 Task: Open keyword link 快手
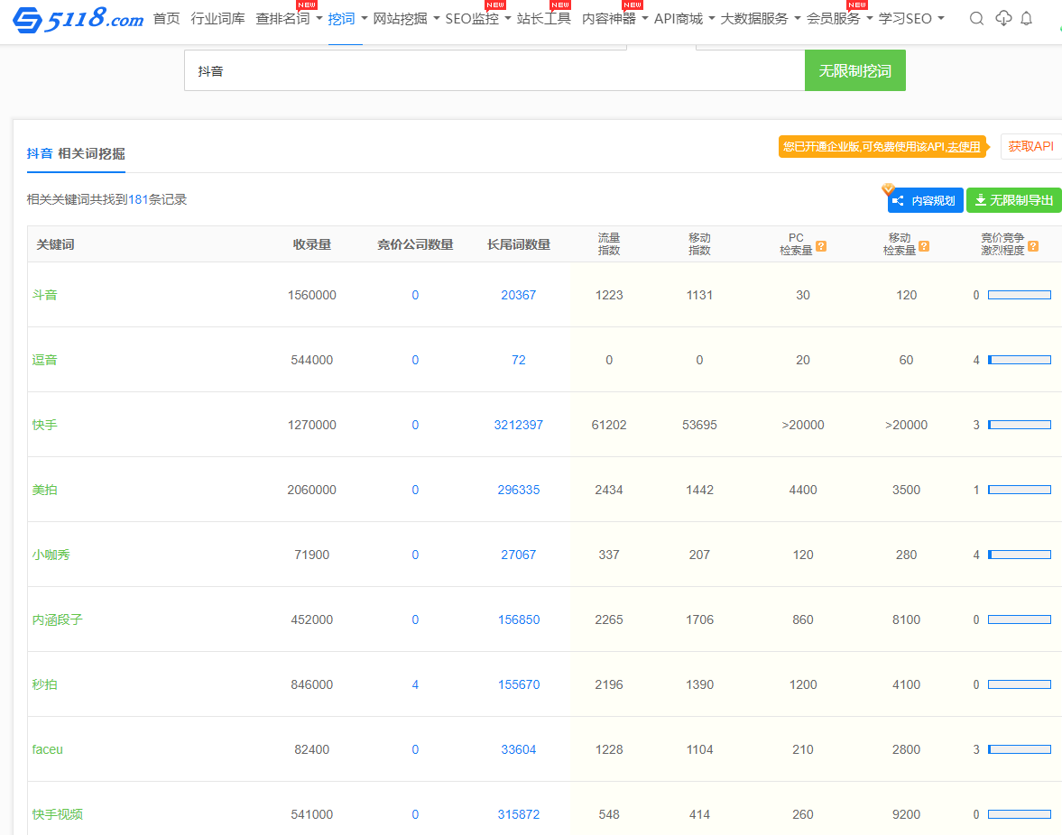(x=45, y=425)
